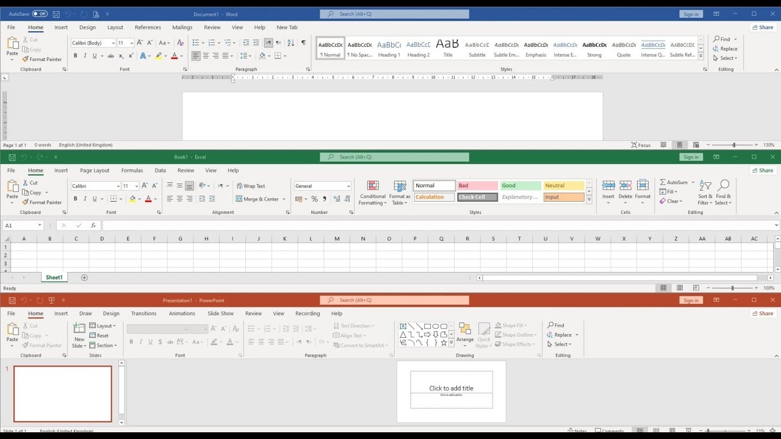Click Sign in button in PowerPoint
The image size is (781, 439).
point(691,300)
